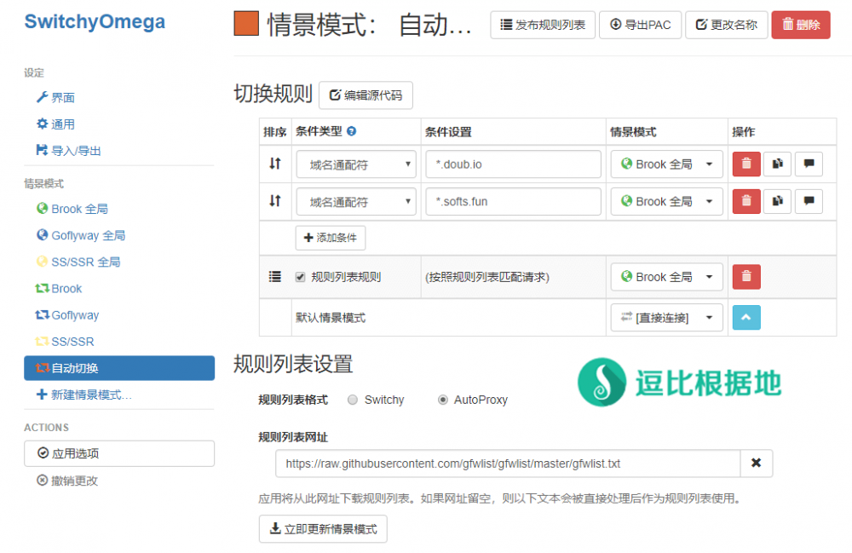
Task: Click the condition type help question icon
Action: pyautogui.click(x=351, y=132)
